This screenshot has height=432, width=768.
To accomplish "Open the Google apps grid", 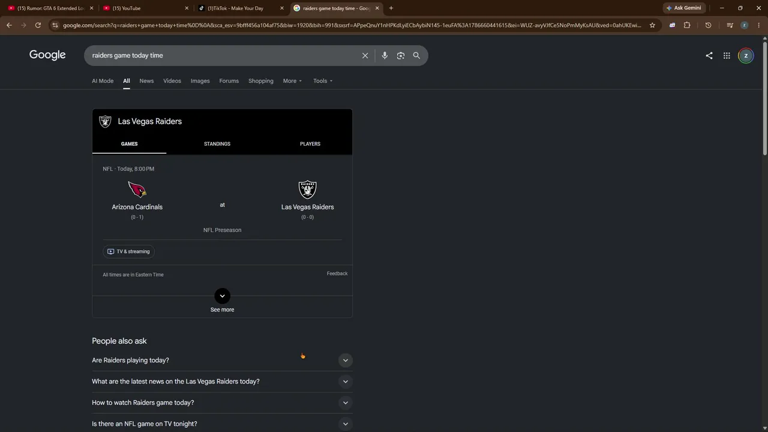I will [727, 55].
